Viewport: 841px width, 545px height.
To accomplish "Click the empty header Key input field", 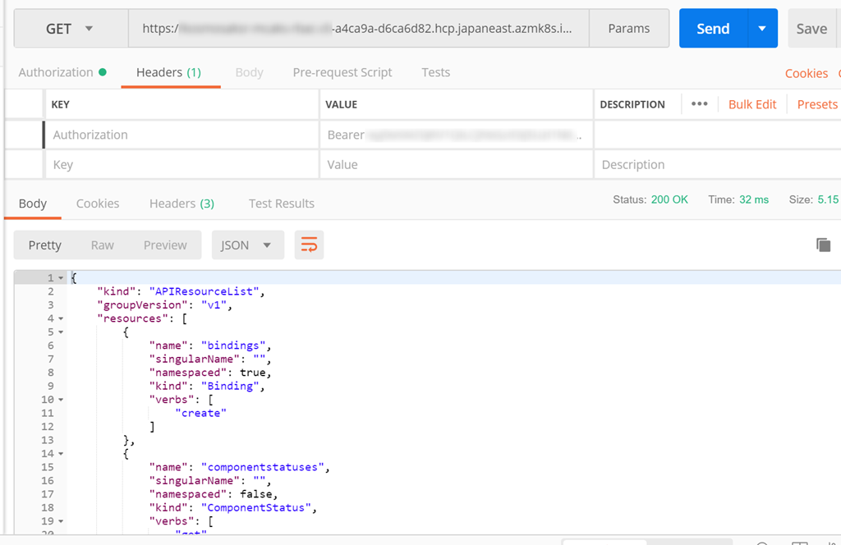I will tap(181, 165).
